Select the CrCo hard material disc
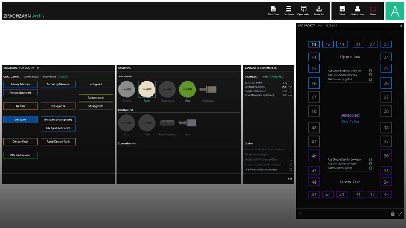The image size is (406, 228). coord(127,123)
